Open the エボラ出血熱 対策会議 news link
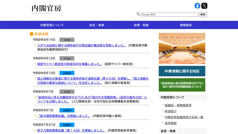 pyautogui.click(x=82, y=45)
